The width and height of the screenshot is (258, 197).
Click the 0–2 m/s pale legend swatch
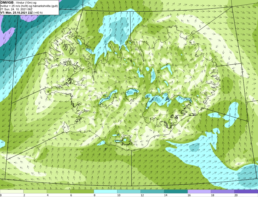12,191
